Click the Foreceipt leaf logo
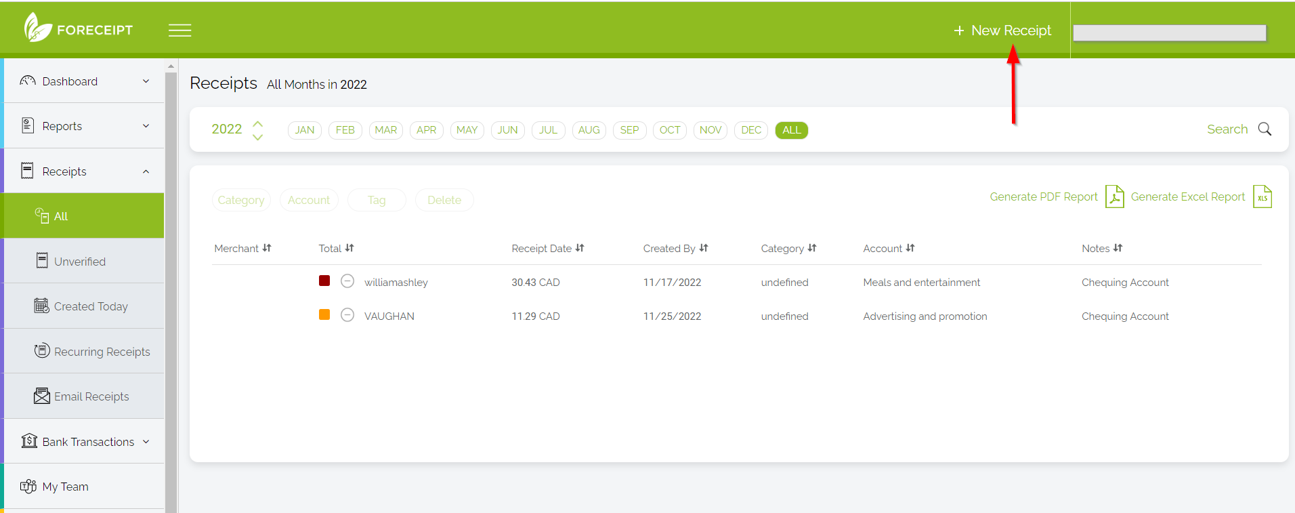 pos(37,28)
